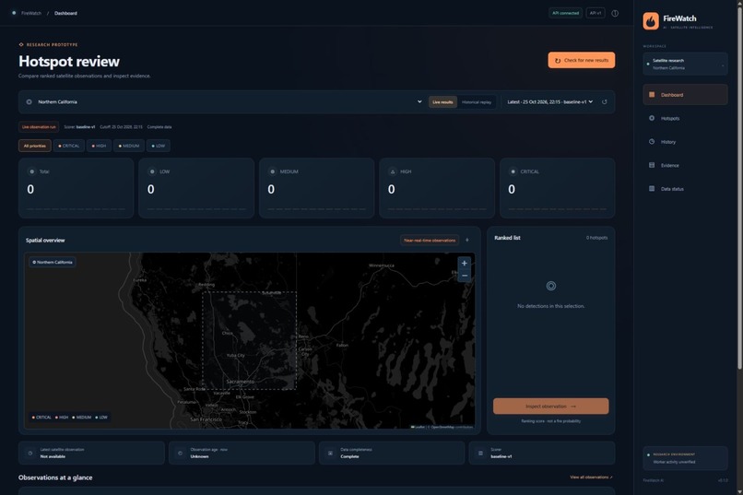Click the Evidence icon in sidebar
The width and height of the screenshot is (743, 495).
point(652,165)
